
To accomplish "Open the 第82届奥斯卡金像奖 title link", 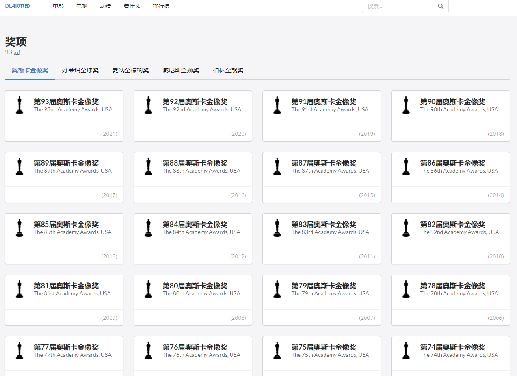I will pos(453,224).
